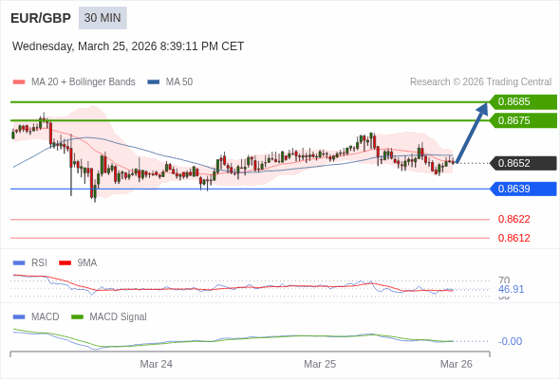Click the 9MA legend label
Viewport: 560px width, 379px height.
(x=87, y=262)
